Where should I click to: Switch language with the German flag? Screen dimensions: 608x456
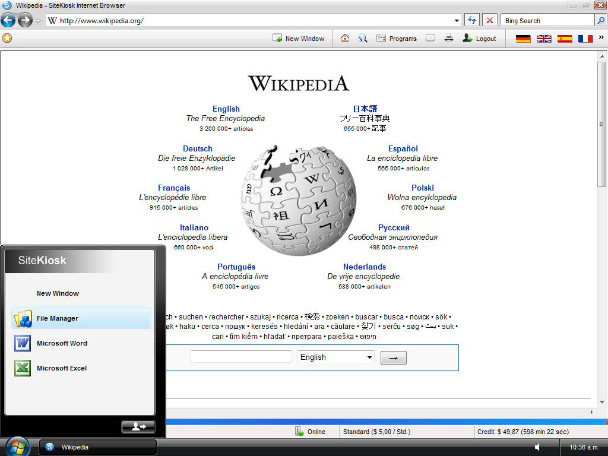click(523, 39)
